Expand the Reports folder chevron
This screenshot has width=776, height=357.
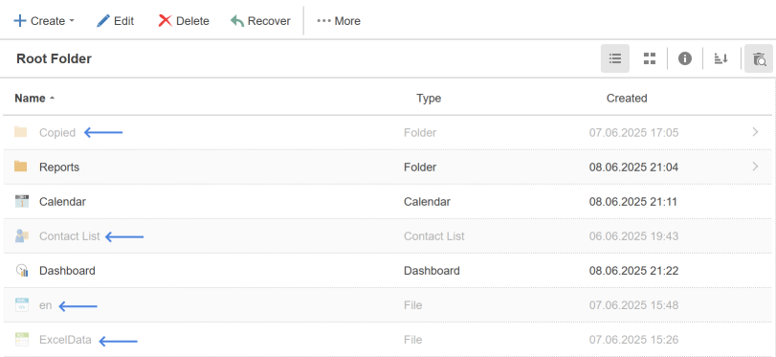coord(755,167)
